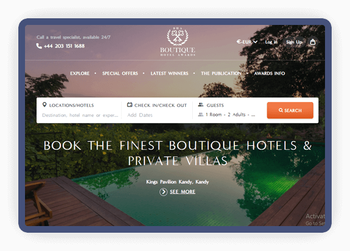The image size is (350, 251).
Task: Open the Explore menu
Action: click(x=79, y=74)
